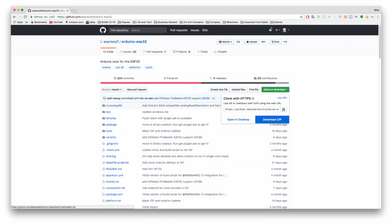Click the orange round extension icon
392x224 pixels.
pos(345,17)
